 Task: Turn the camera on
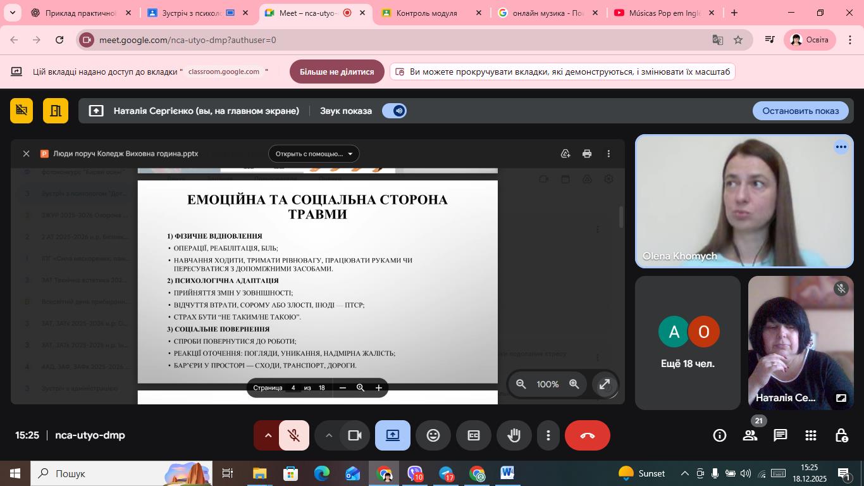(x=354, y=435)
